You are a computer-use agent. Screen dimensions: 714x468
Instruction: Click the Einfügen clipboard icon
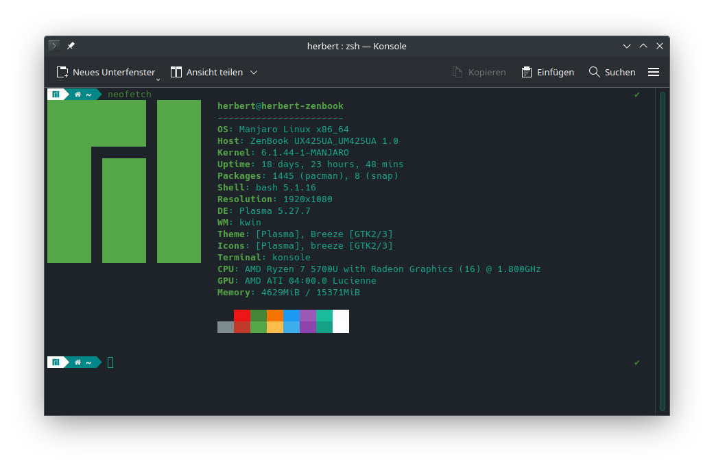click(x=527, y=72)
